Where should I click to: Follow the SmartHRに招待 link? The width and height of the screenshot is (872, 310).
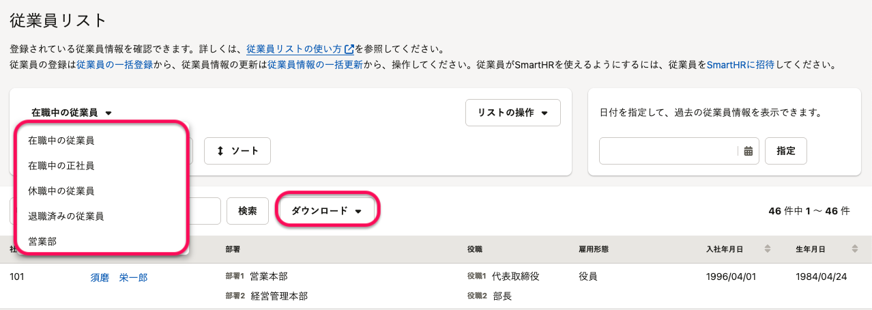[x=740, y=66]
